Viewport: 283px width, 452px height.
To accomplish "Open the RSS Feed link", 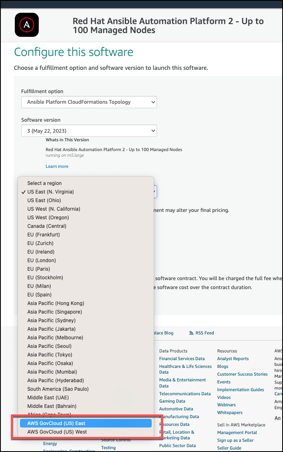I will [x=205, y=333].
